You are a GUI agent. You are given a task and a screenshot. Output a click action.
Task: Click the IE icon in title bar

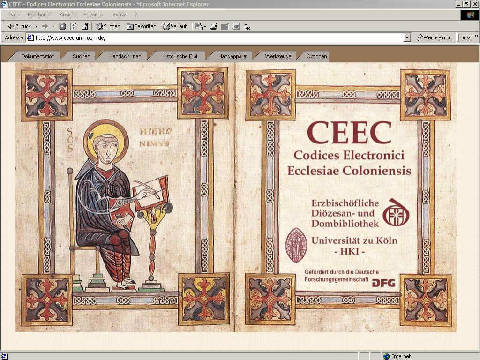4,4
